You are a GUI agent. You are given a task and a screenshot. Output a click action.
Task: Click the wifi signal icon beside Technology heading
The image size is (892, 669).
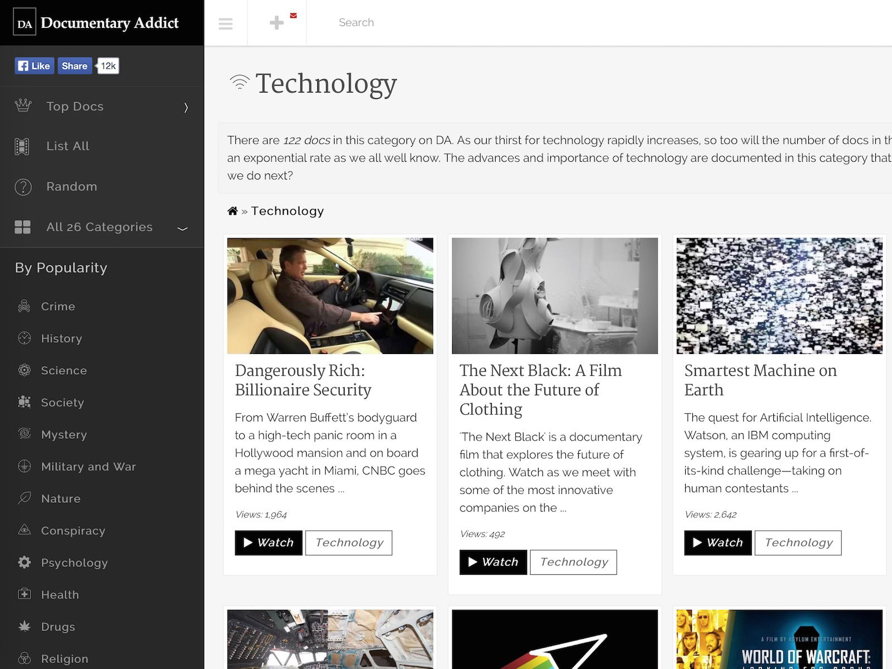[x=240, y=83]
